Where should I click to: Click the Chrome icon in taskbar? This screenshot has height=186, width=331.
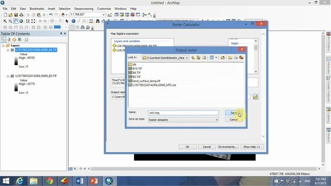click(x=50, y=181)
